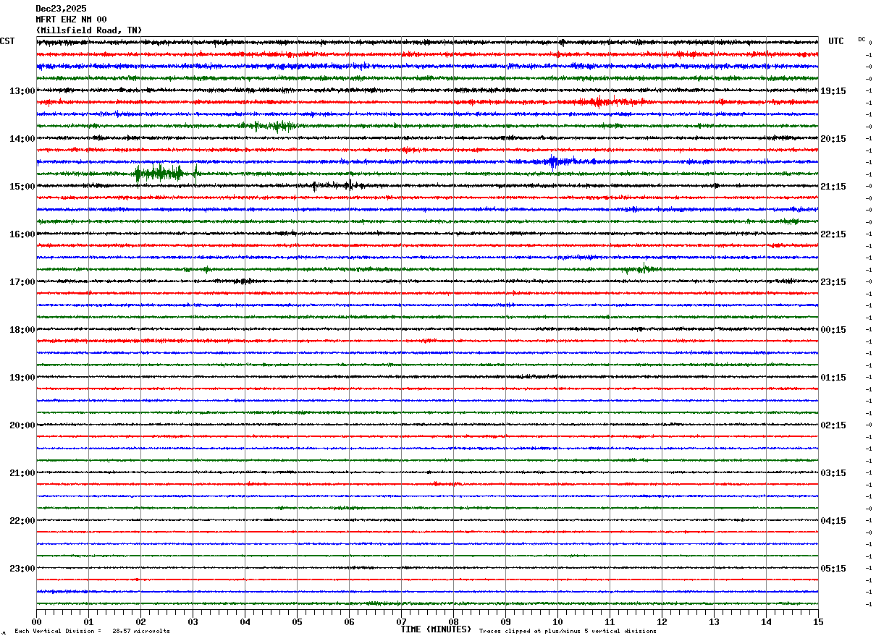Click the DC column header
876x641 pixels.
point(862,39)
